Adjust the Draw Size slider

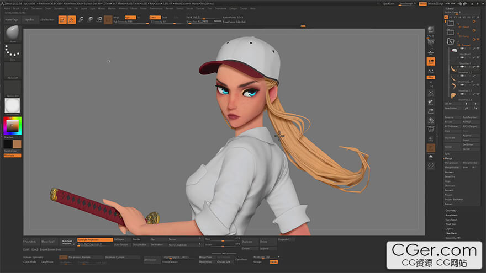(x=204, y=22)
